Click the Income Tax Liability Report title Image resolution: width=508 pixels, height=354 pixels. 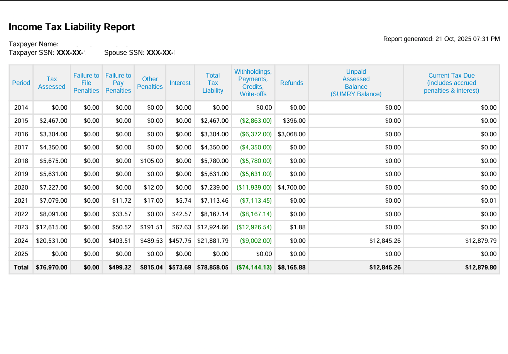(x=72, y=27)
